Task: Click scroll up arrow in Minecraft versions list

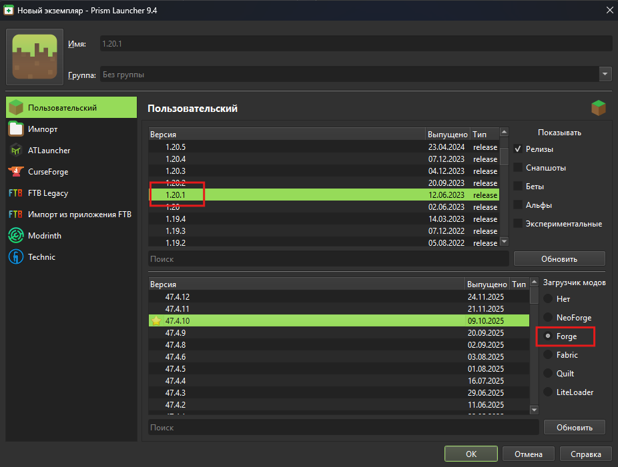Action: pyautogui.click(x=504, y=132)
